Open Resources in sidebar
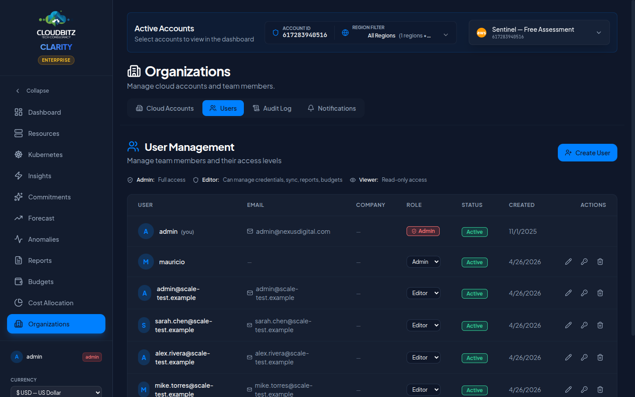The height and width of the screenshot is (397, 635). [56, 134]
